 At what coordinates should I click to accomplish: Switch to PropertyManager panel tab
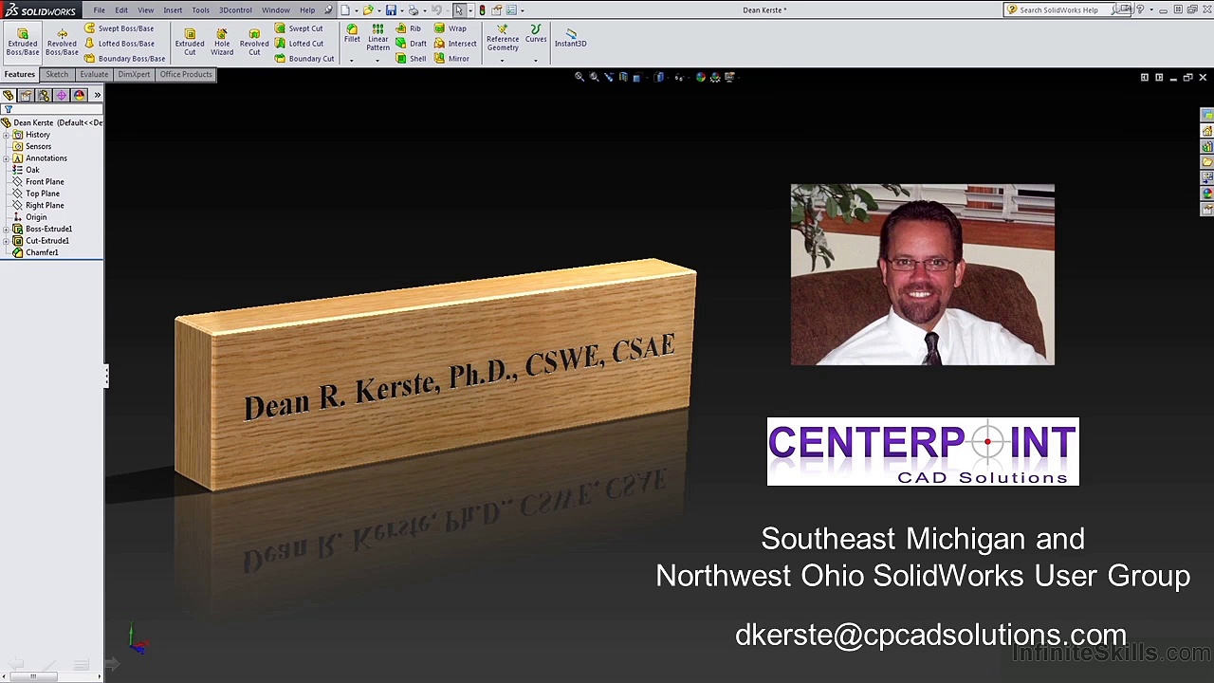tap(26, 95)
